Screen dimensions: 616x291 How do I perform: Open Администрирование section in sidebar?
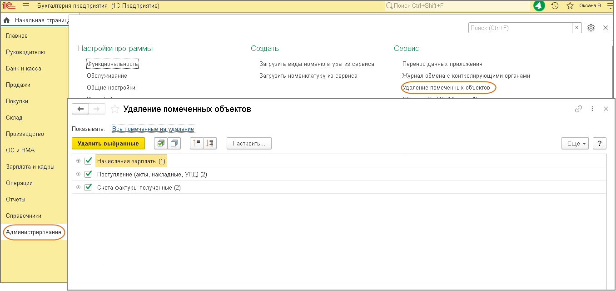[34, 232]
